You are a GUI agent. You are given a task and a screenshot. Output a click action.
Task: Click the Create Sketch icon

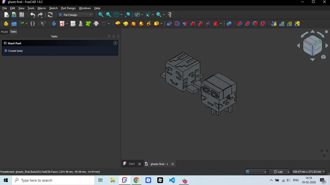click(x=62, y=24)
